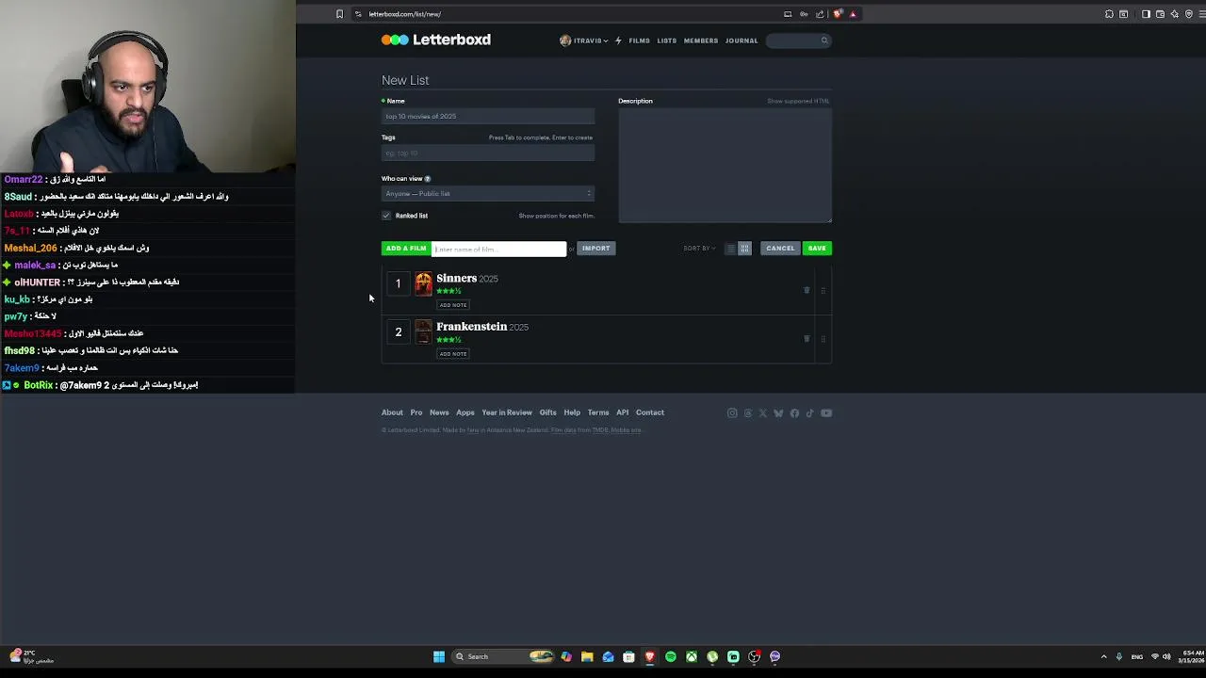The image size is (1206, 678).
Task: Open the Lists menu
Action: tap(667, 40)
